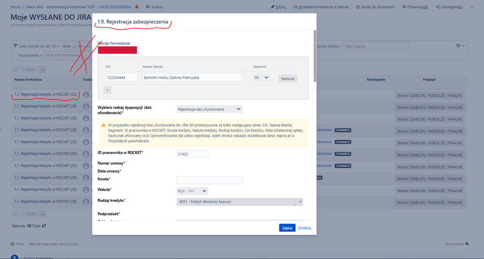Screen dimensions: 484x259
Task: Click the Data wysyłki from date input
Action: click(x=77, y=46)
